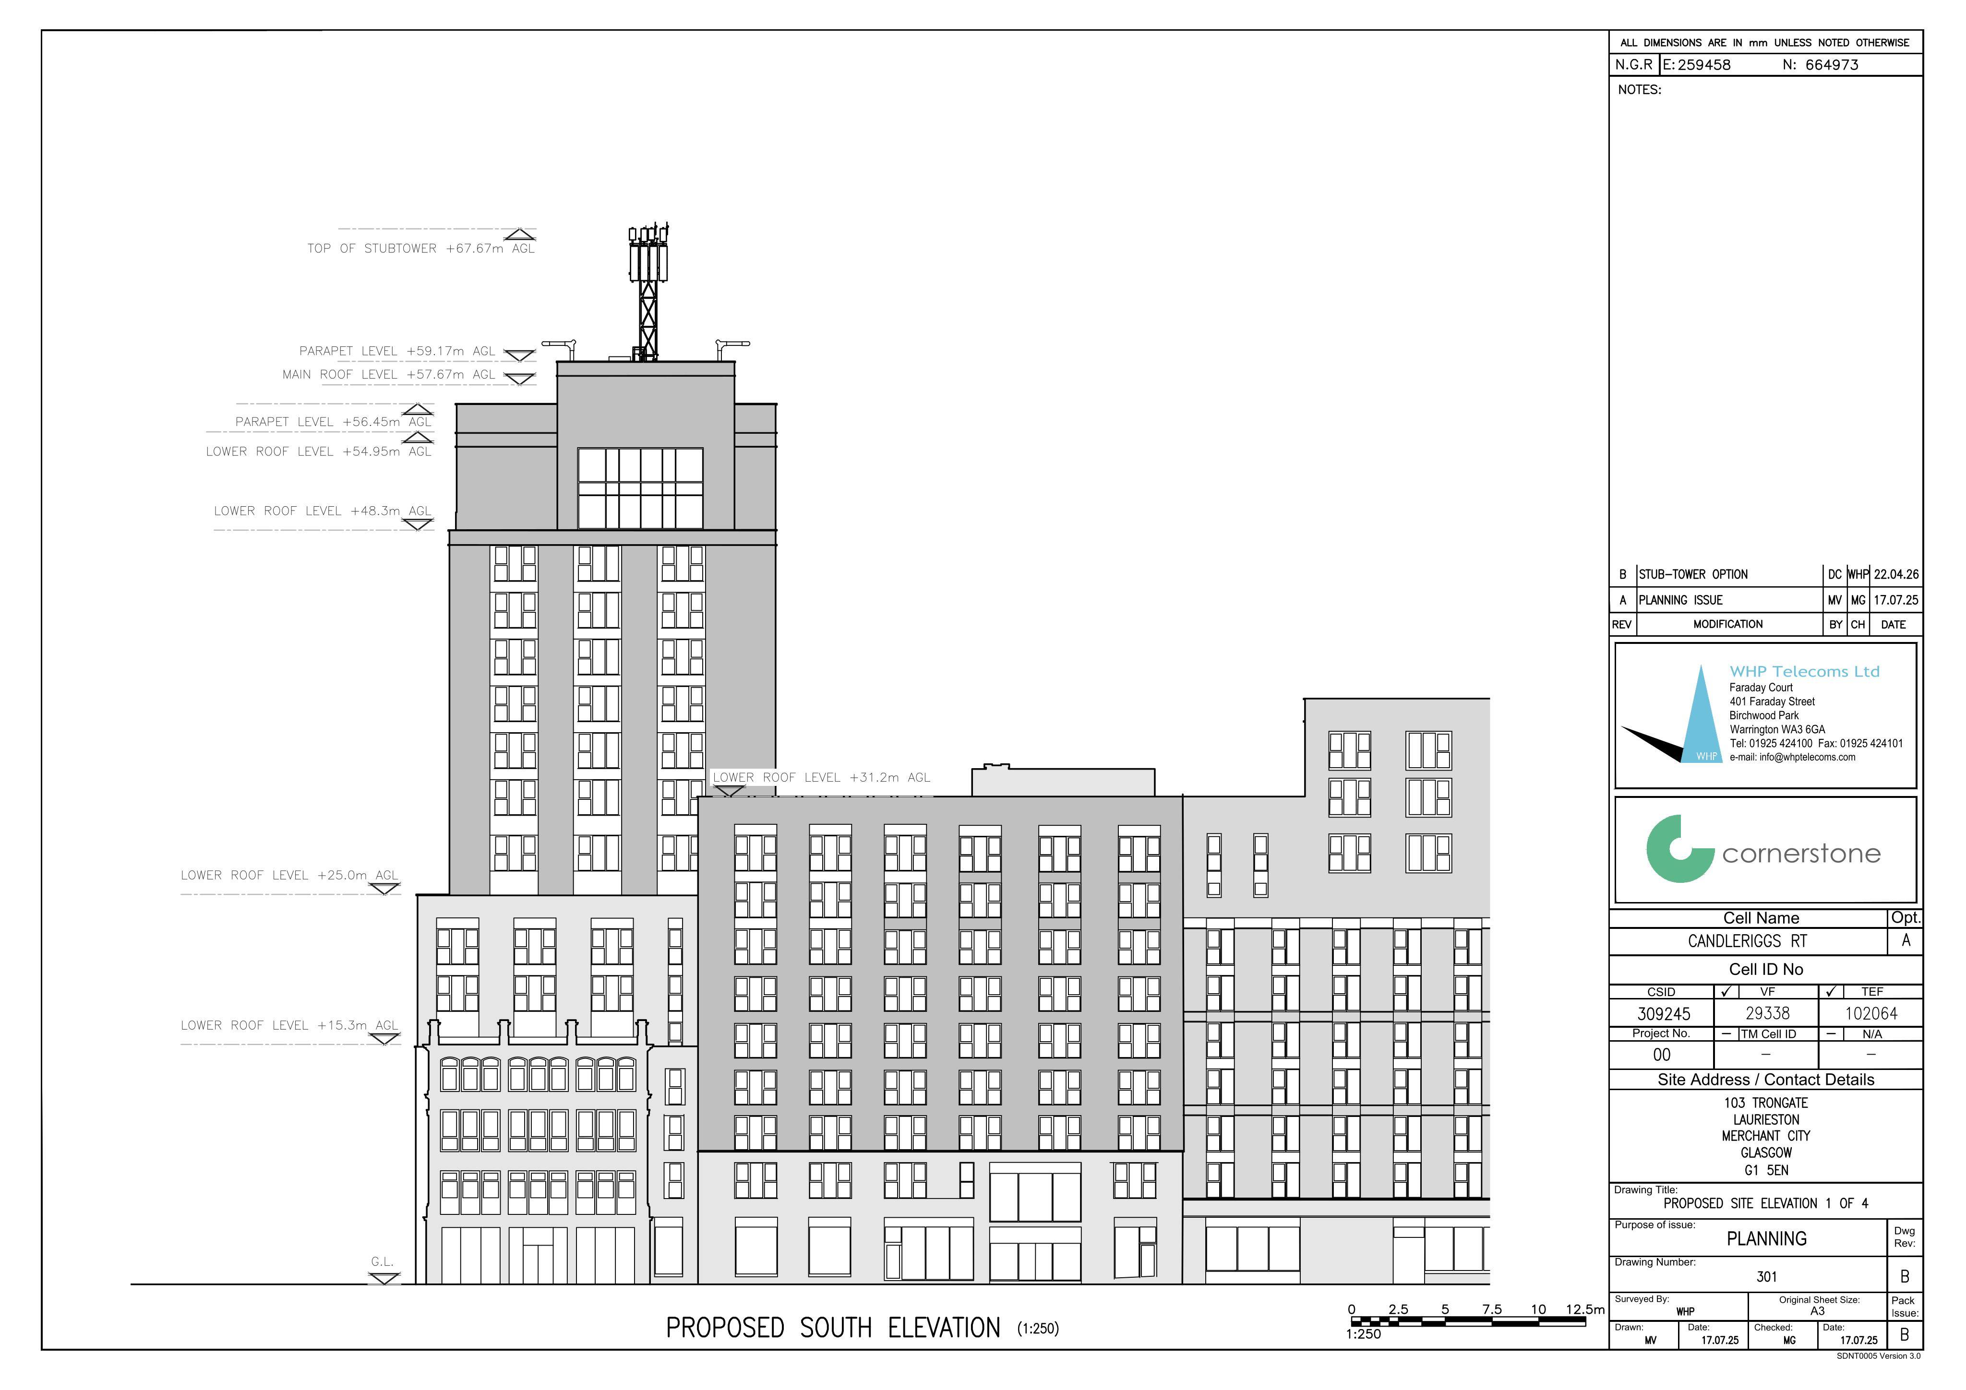
Task: Click the email info@whptelecoms.com
Action: [x=1792, y=758]
